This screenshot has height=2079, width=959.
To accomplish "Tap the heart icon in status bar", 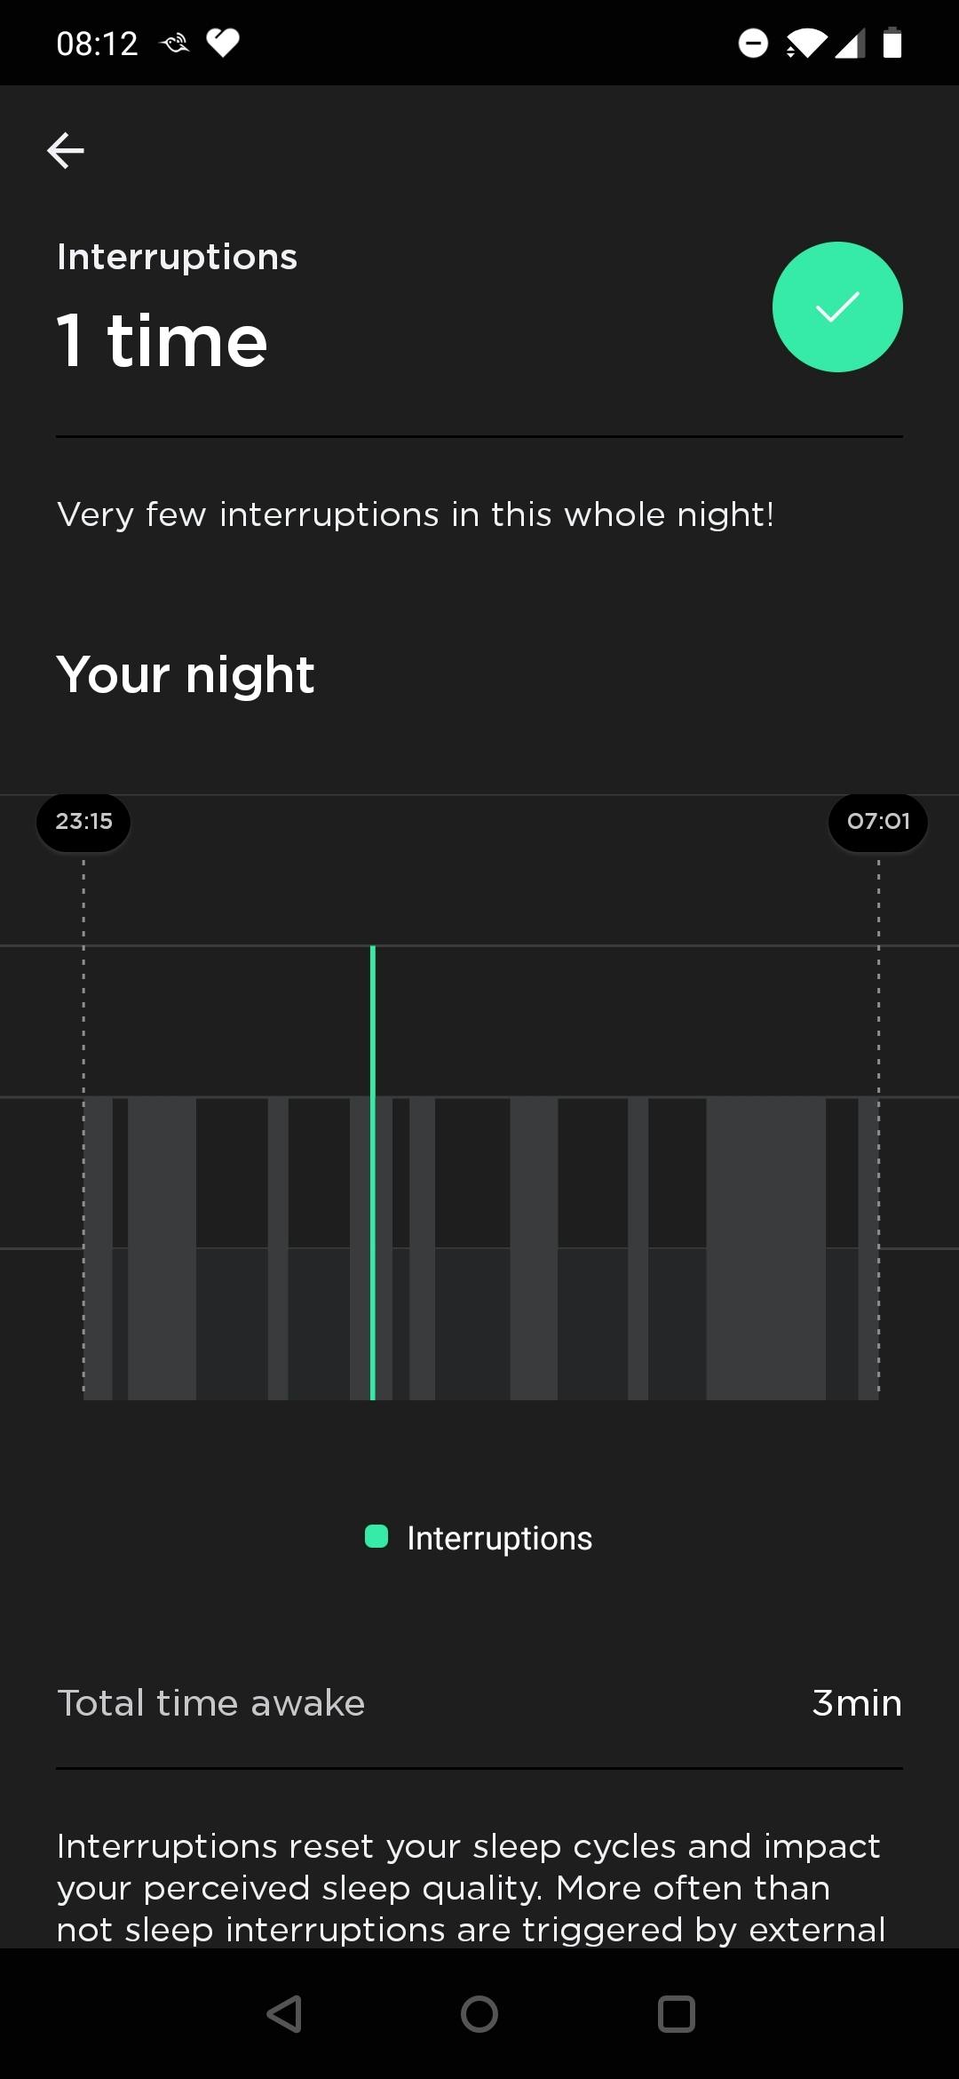I will coord(223,42).
